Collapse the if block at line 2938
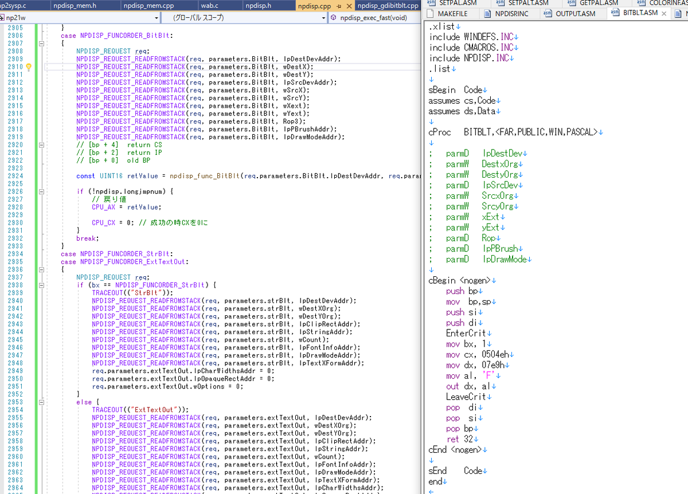688x494 pixels. point(41,285)
